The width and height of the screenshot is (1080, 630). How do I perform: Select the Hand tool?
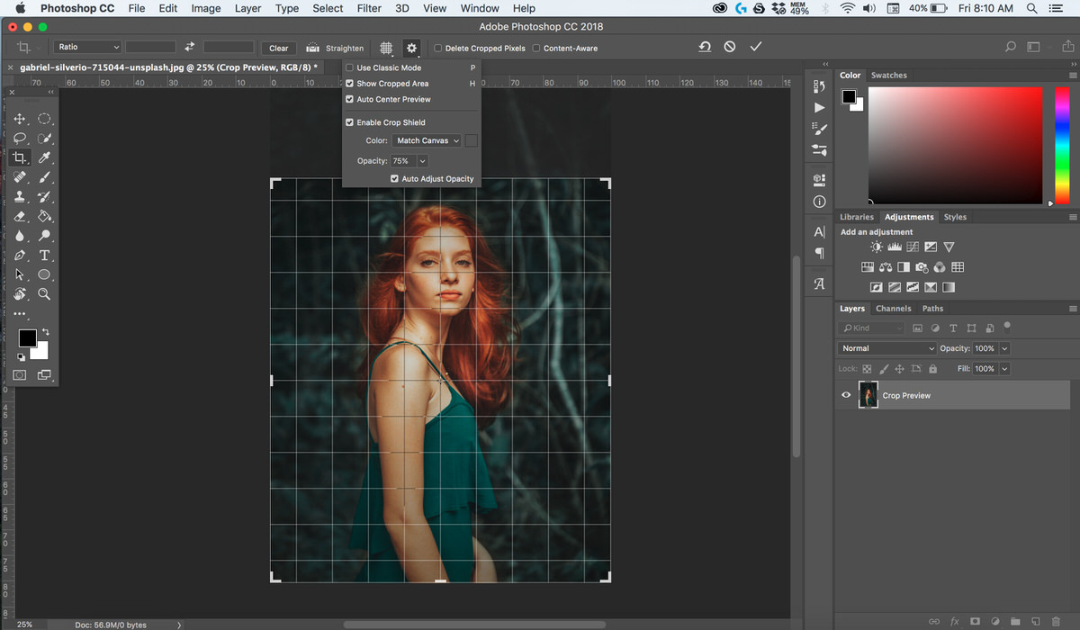click(20, 294)
